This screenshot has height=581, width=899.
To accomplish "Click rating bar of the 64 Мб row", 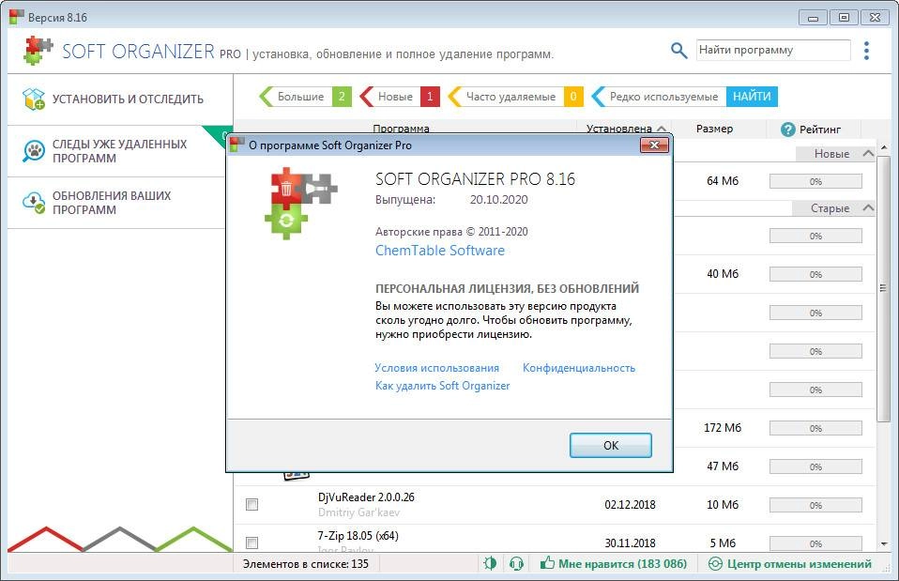I will click(815, 181).
